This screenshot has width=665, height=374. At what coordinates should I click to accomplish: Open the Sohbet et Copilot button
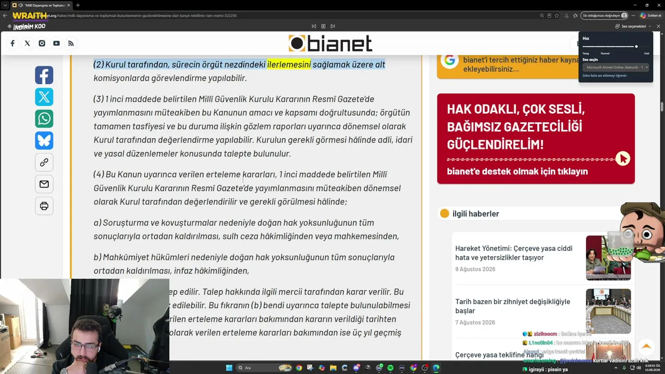click(x=651, y=16)
